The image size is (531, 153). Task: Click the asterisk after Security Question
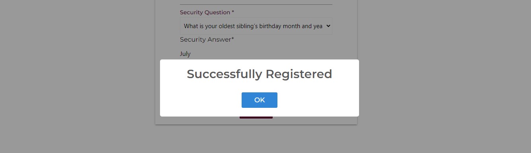tap(233, 12)
